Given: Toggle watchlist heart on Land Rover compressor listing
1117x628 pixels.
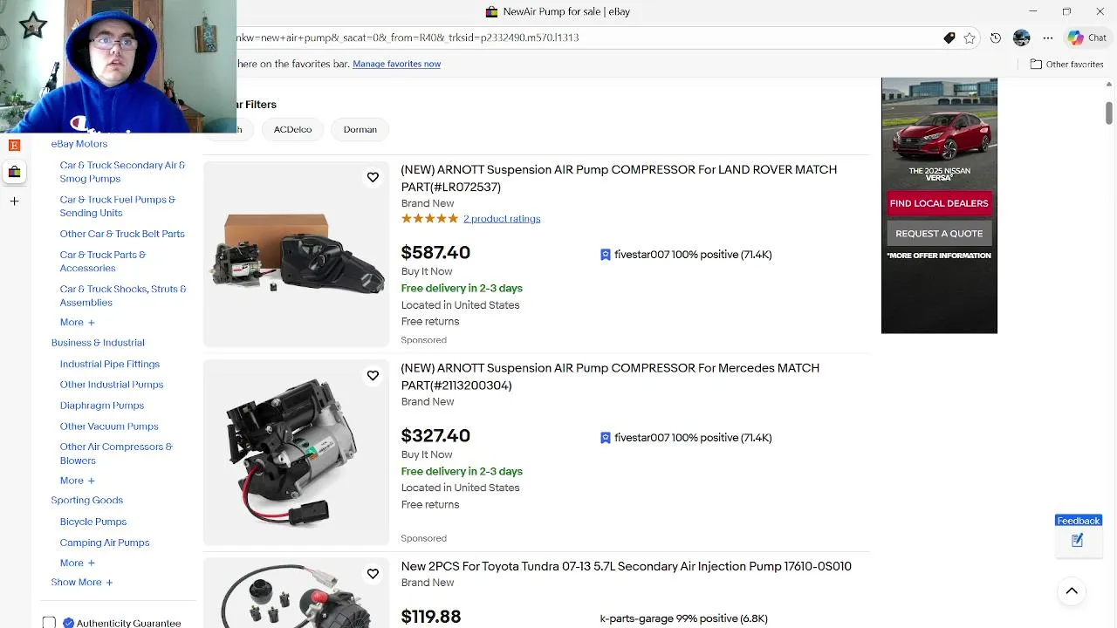Looking at the screenshot, I should point(373,177).
